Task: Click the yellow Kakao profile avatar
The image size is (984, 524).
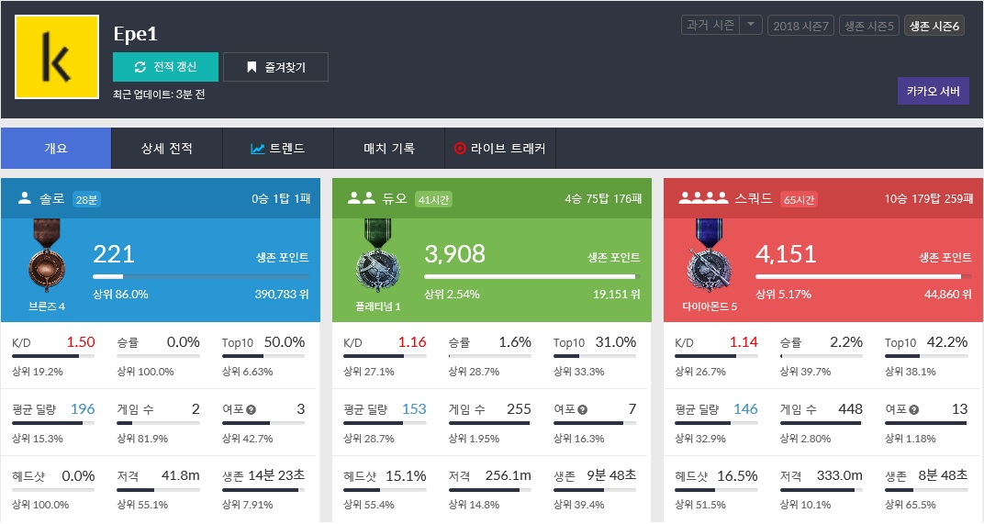Action: tap(56, 57)
